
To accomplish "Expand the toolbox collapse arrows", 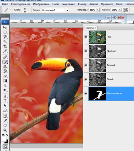I will (3, 16).
